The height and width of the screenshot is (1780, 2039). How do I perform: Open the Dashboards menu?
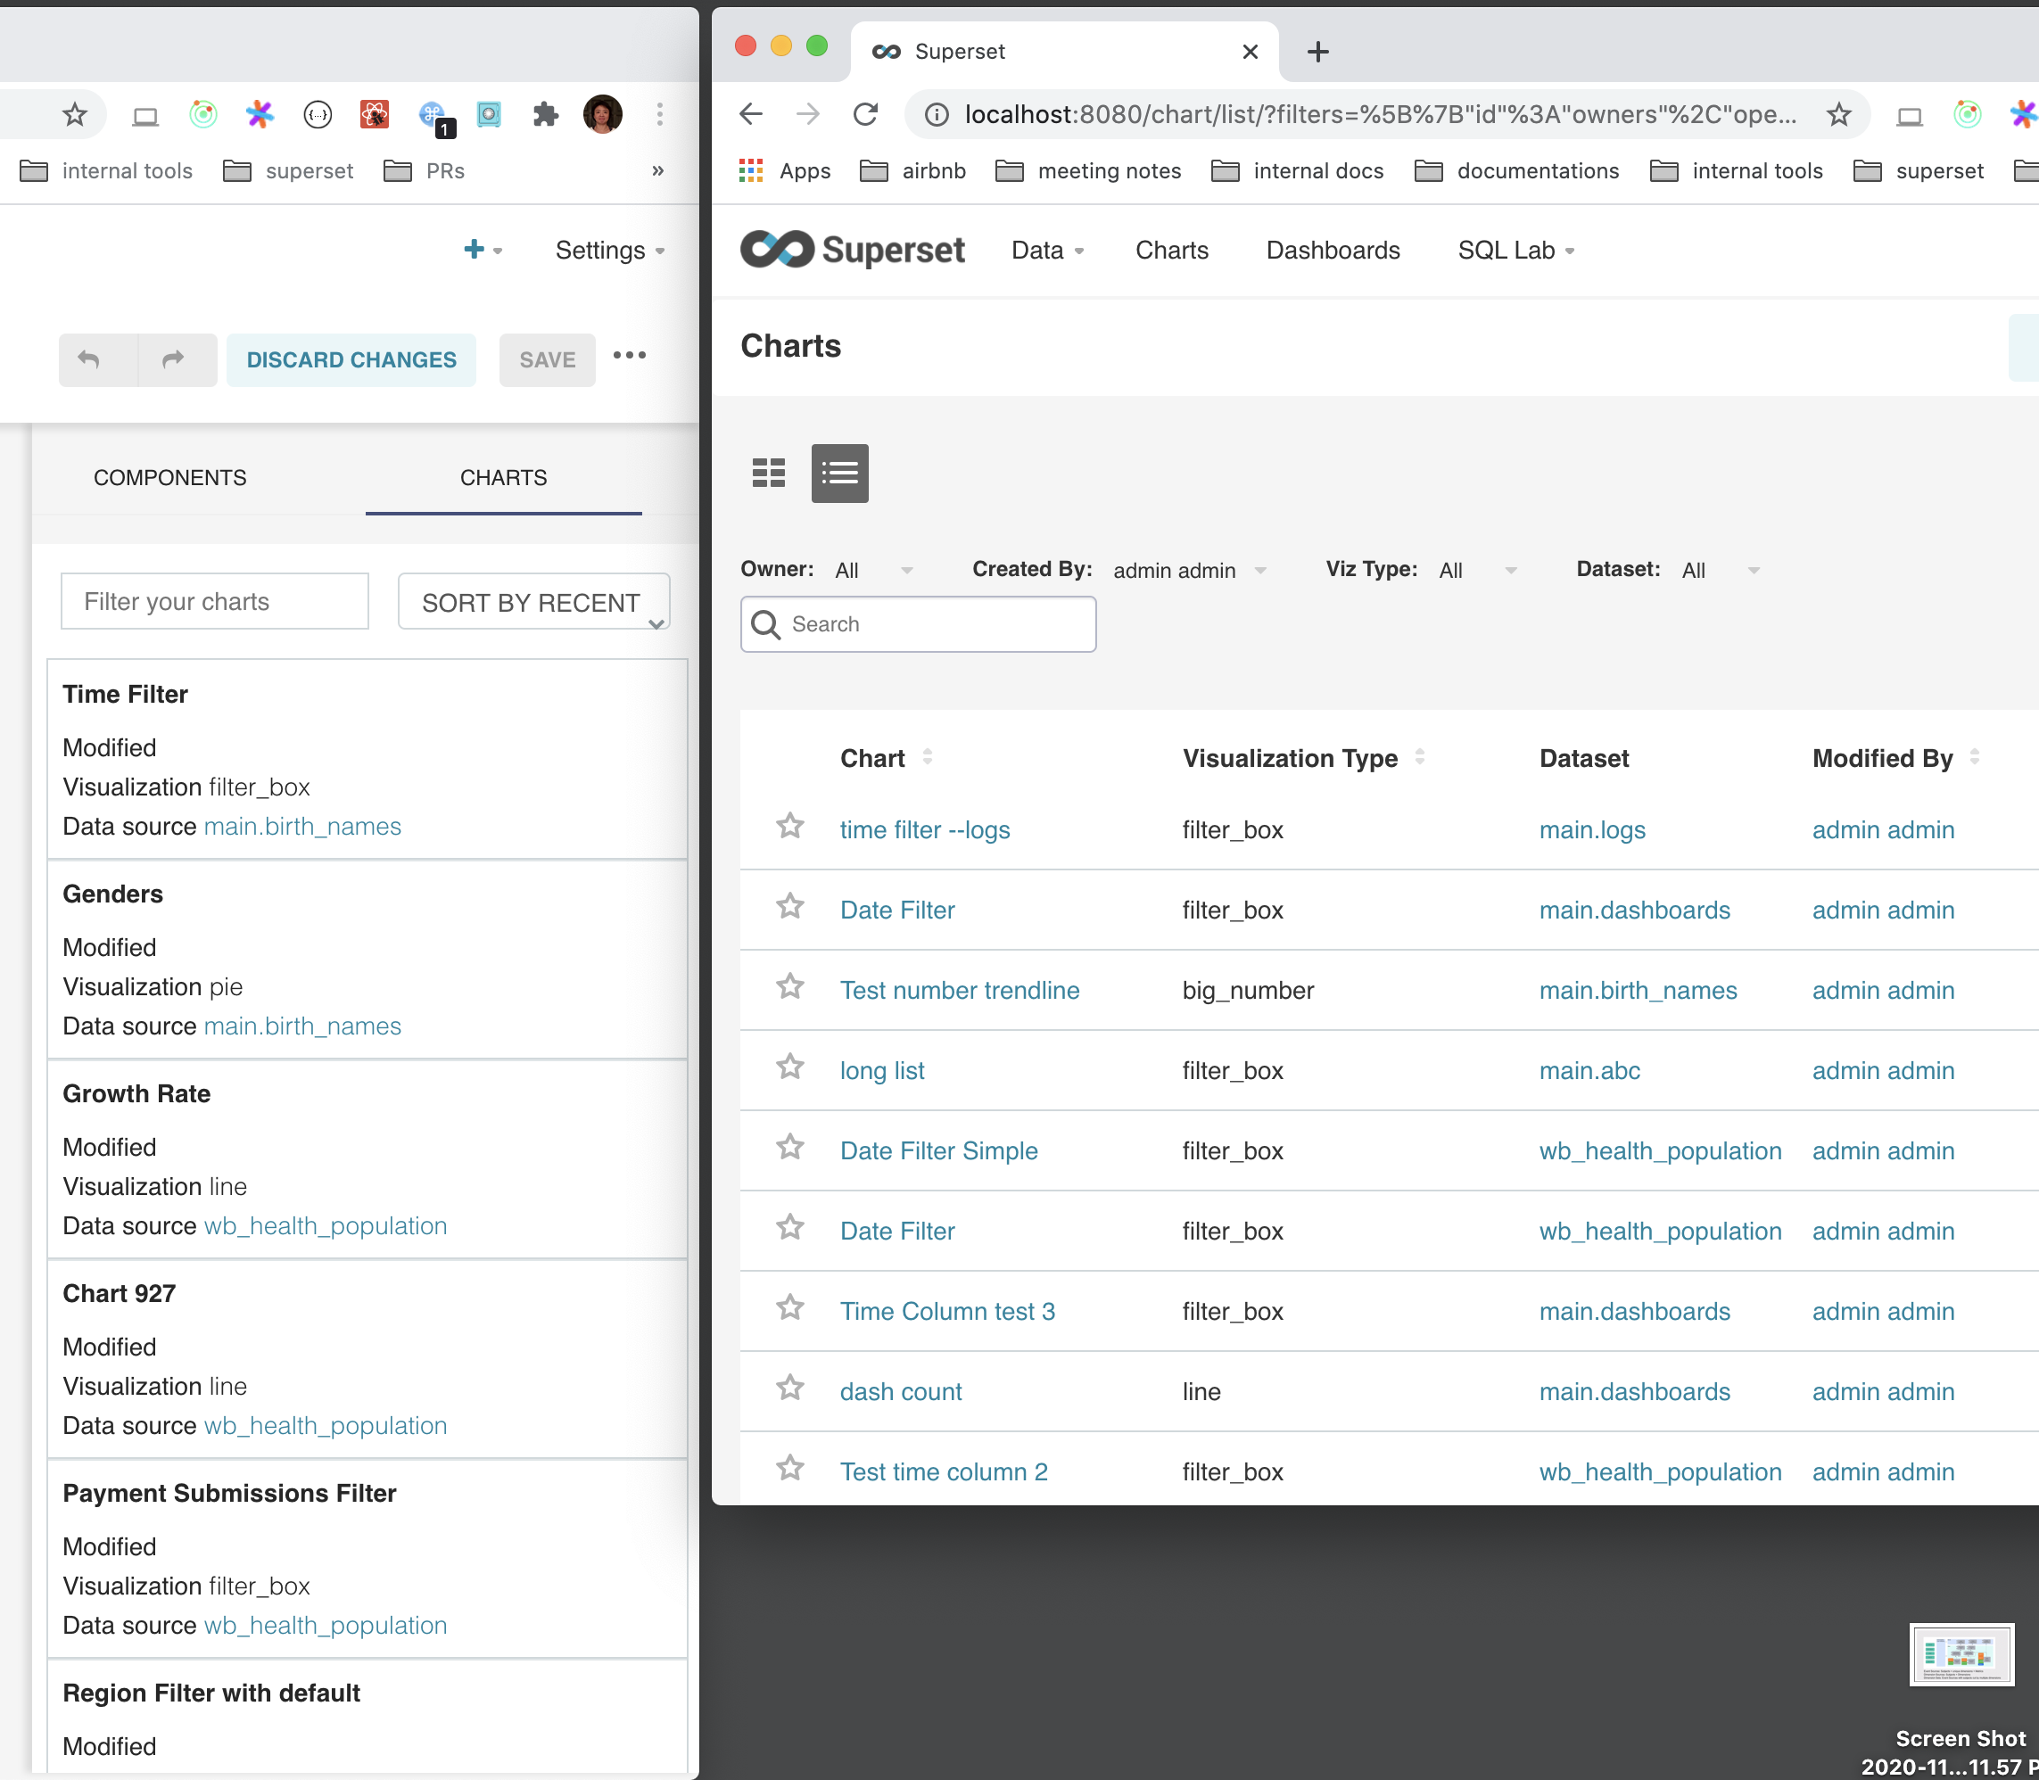[1333, 251]
